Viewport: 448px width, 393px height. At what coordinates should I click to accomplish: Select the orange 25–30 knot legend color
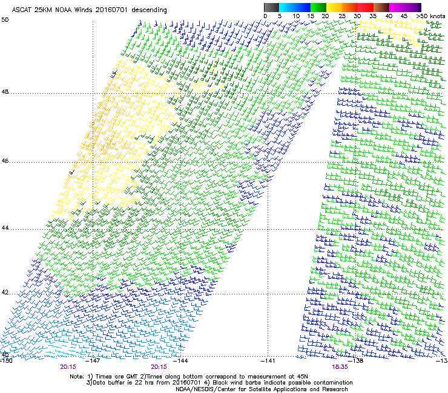(x=350, y=7)
